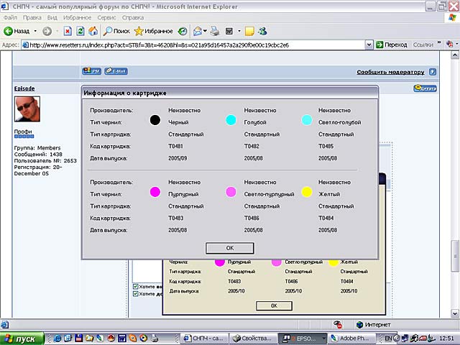Toggle the second Хотите checkbox
Viewport: 460px width, 345px height.
136,294
